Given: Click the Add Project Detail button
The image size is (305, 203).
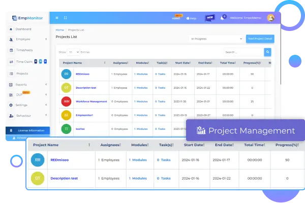Looking at the screenshot, I should pos(260,39).
